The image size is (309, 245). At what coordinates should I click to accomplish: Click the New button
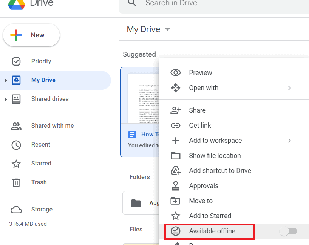point(31,35)
